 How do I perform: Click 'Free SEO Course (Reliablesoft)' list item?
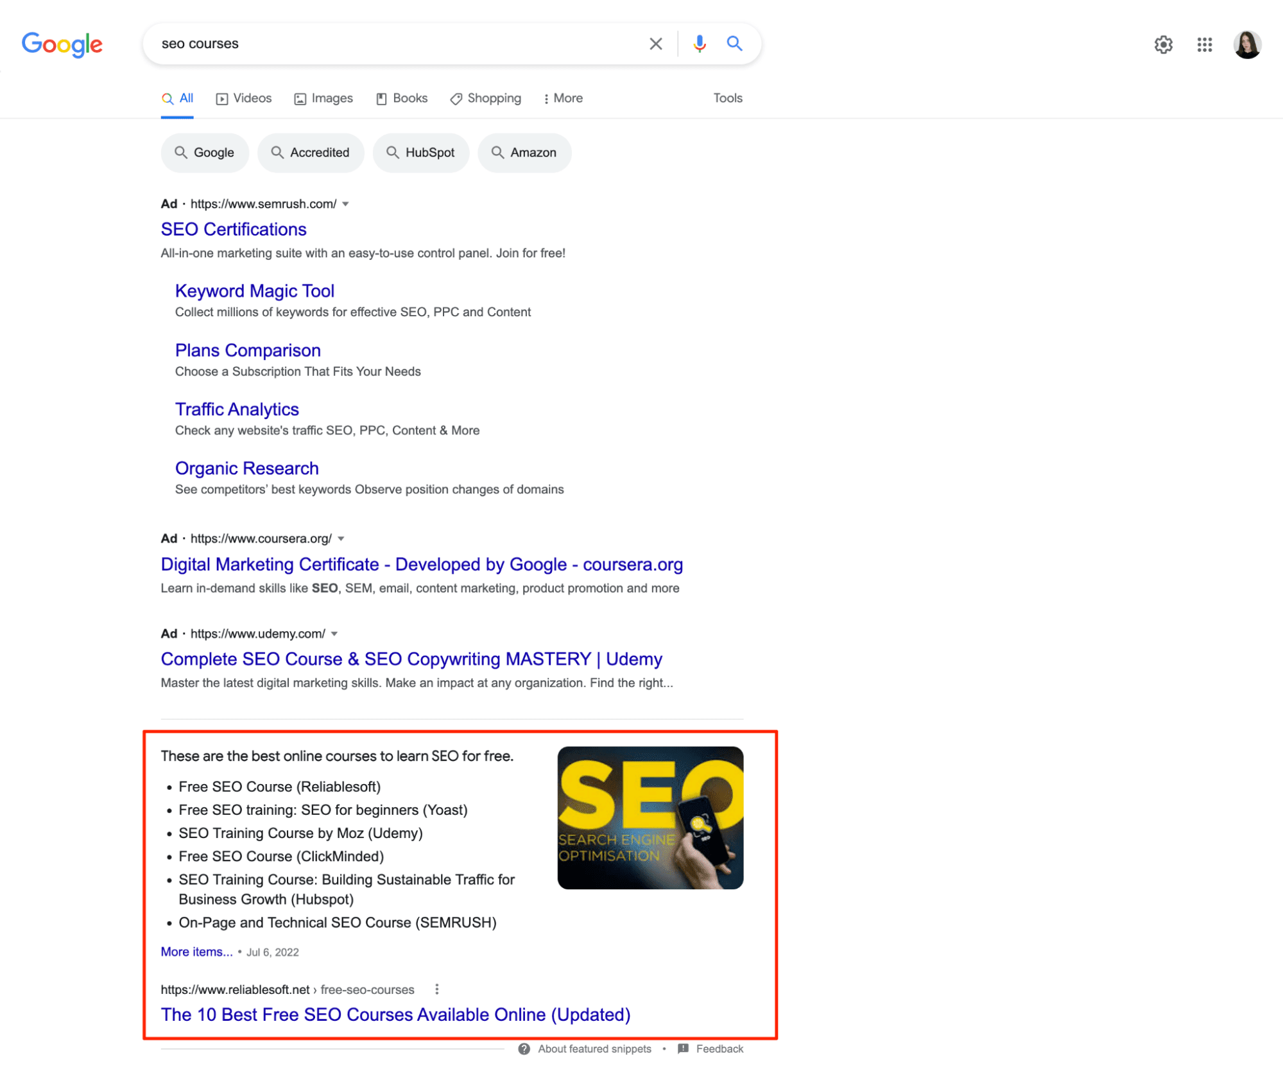(280, 787)
